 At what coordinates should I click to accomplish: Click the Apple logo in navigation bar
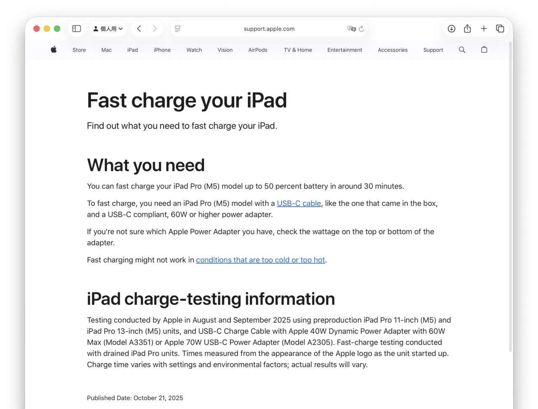click(53, 50)
